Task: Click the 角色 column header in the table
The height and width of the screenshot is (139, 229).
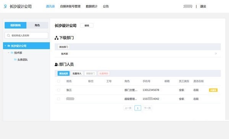Action: [127, 81]
